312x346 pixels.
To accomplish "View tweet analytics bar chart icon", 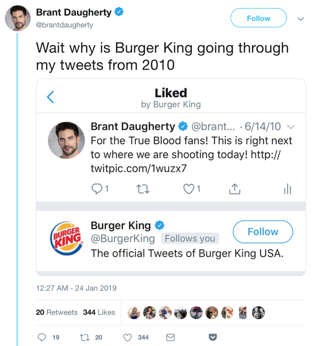I will point(287,189).
